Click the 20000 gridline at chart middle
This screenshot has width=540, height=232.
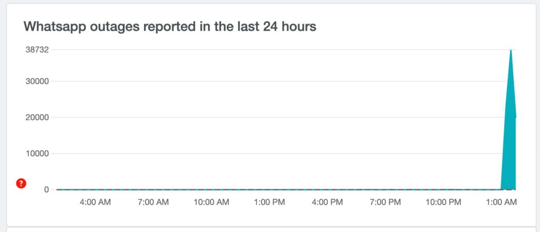pyautogui.click(x=286, y=118)
